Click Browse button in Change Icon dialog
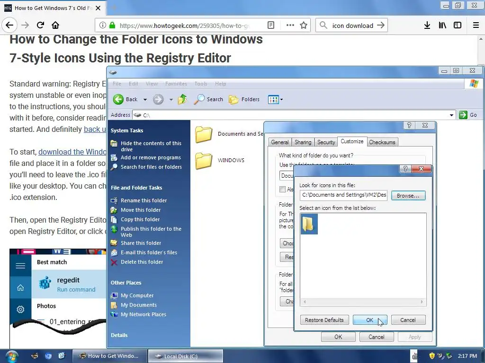The height and width of the screenshot is (363, 485). (408, 196)
